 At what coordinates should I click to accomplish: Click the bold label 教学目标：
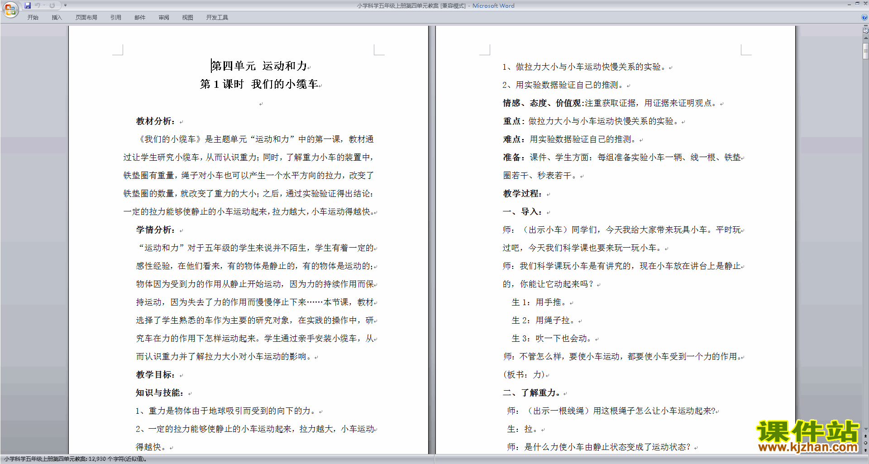point(156,375)
